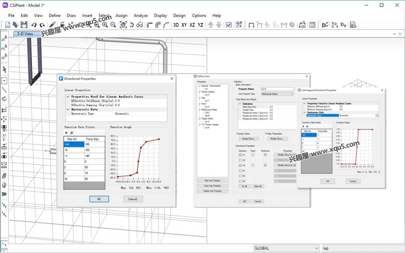This screenshot has height=253, width=405.
Task: Click the 'all' select icon in sidebar
Action: coord(4,38)
